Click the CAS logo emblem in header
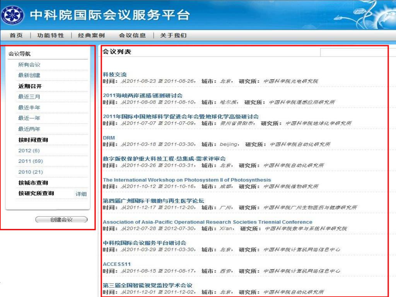Screen dimensions: 396x297 click(x=13, y=15)
